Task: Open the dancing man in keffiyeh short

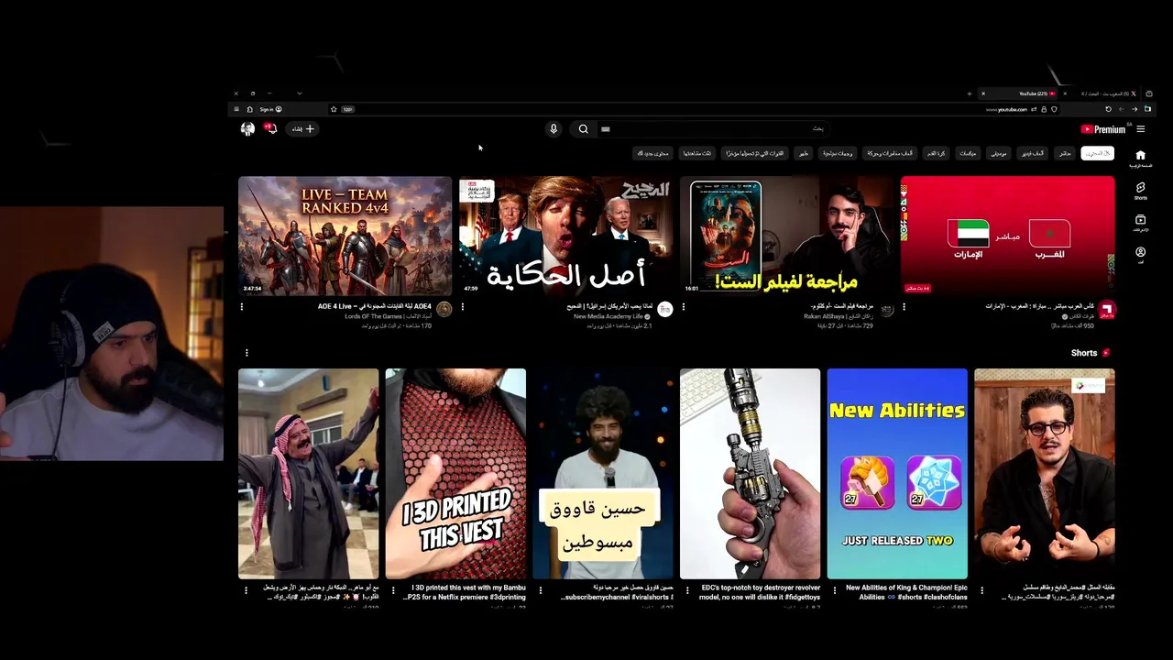Action: tap(308, 474)
